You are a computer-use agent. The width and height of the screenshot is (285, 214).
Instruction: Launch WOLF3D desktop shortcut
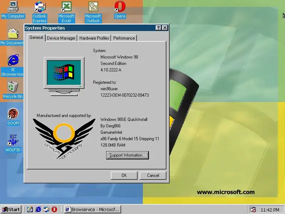tap(13, 143)
